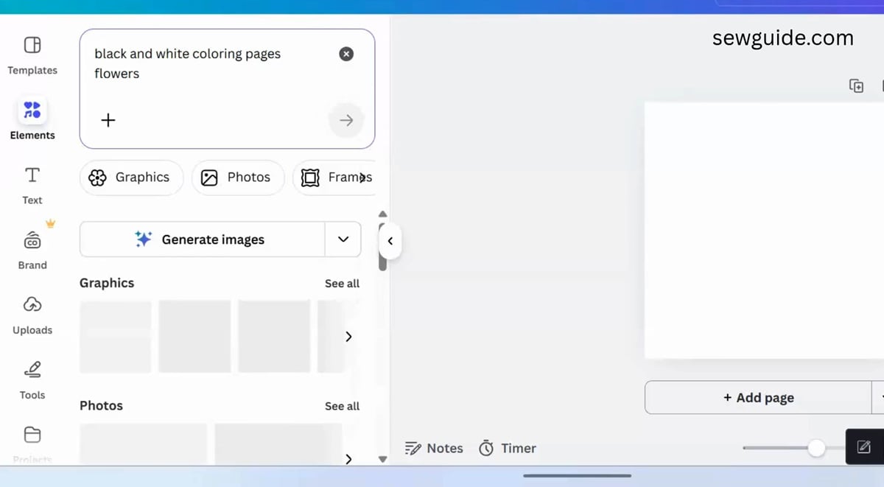The height and width of the screenshot is (487, 884).
Task: Open the page editing icon at bottom right
Action: (863, 446)
